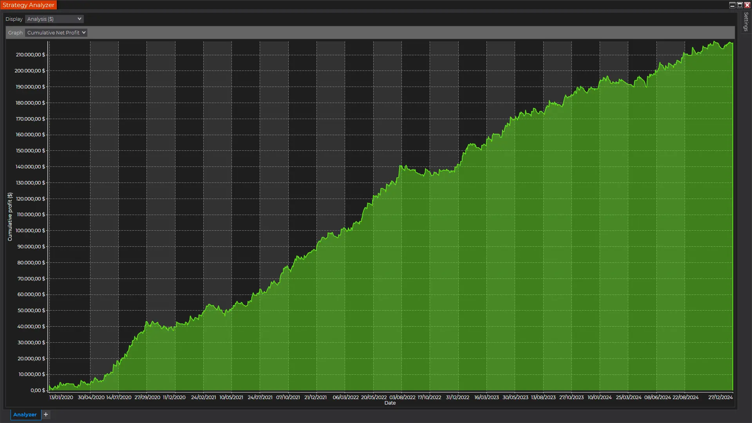Click the 31/12/2022 date label
This screenshot has width=752, height=423.
point(457,397)
